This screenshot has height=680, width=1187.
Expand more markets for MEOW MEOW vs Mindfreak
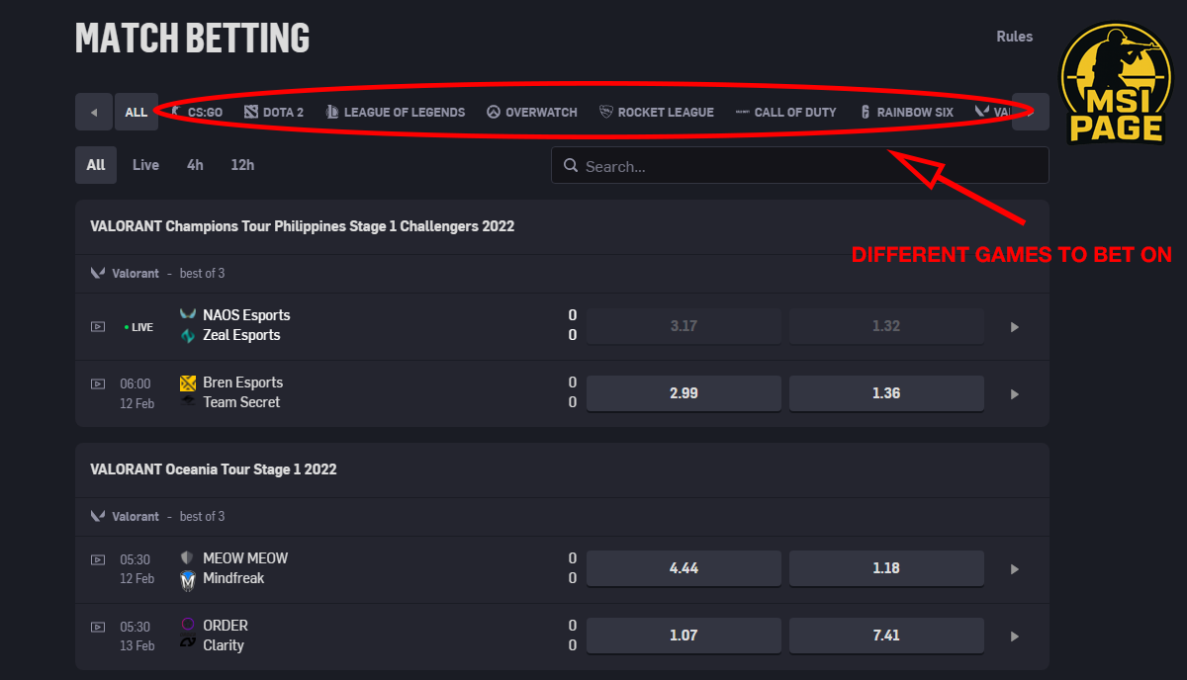point(1014,569)
